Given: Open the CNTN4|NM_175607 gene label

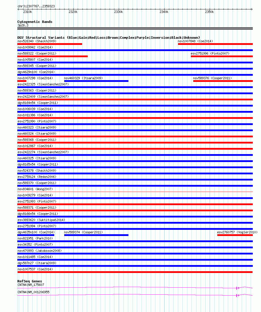Looking at the screenshot, I should click(31, 285).
